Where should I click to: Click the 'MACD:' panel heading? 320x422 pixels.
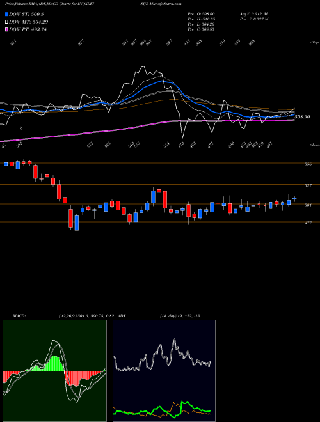(19, 316)
